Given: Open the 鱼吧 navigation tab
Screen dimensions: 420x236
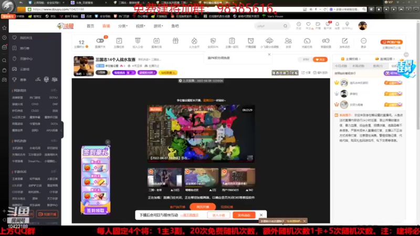Looking at the screenshot, I should point(175,26).
